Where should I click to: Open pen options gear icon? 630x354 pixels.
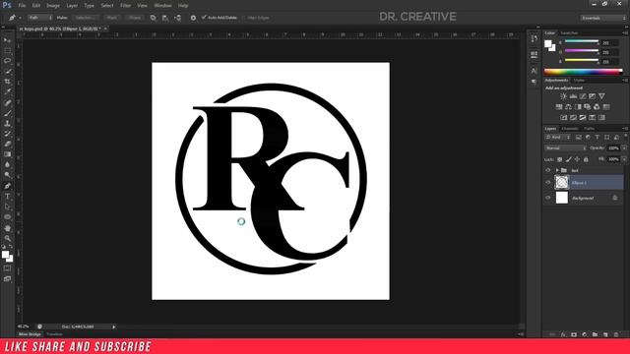coord(193,18)
